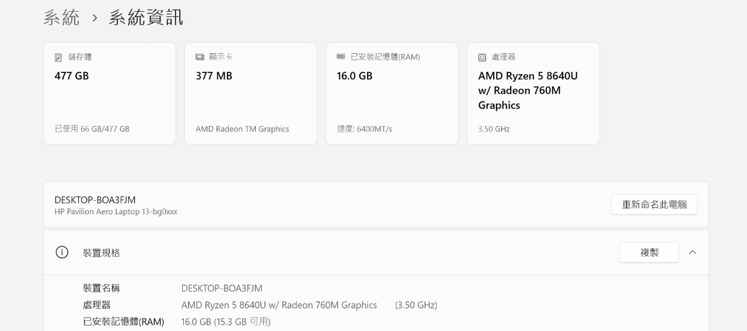Select the 裝置名稱 row label in specs
This screenshot has height=331, width=747.
pyautogui.click(x=102, y=288)
